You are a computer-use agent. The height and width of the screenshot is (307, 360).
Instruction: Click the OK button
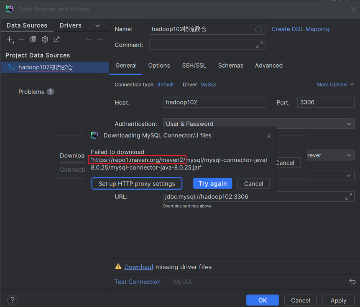click(x=263, y=300)
